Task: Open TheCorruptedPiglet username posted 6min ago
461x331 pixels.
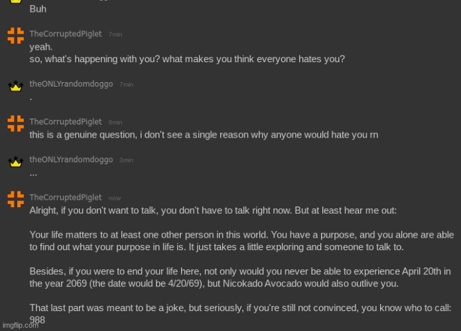Action: 66,122
